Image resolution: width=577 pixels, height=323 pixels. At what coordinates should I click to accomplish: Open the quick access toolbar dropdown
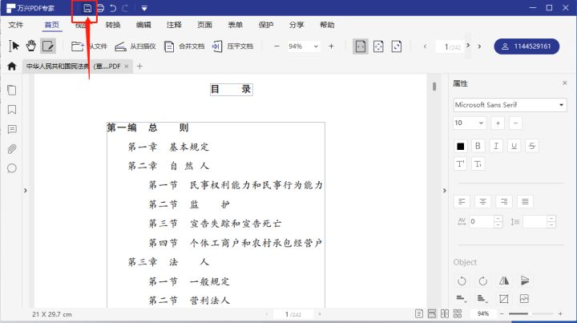pyautogui.click(x=144, y=8)
